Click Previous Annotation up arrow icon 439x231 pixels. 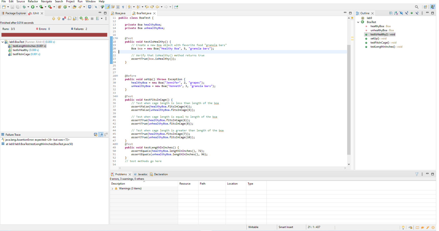coord(138,7)
